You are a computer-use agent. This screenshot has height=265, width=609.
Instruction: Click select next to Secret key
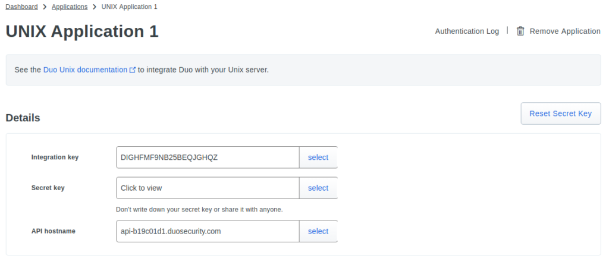318,188
